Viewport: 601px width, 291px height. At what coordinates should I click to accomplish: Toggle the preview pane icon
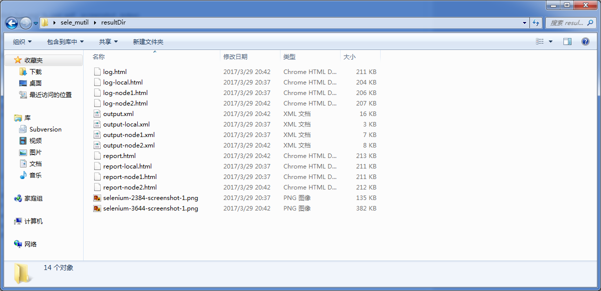[x=567, y=42]
